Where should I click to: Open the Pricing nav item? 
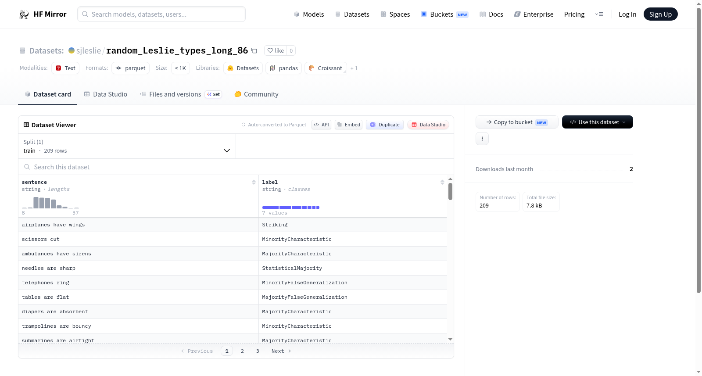coord(574,14)
